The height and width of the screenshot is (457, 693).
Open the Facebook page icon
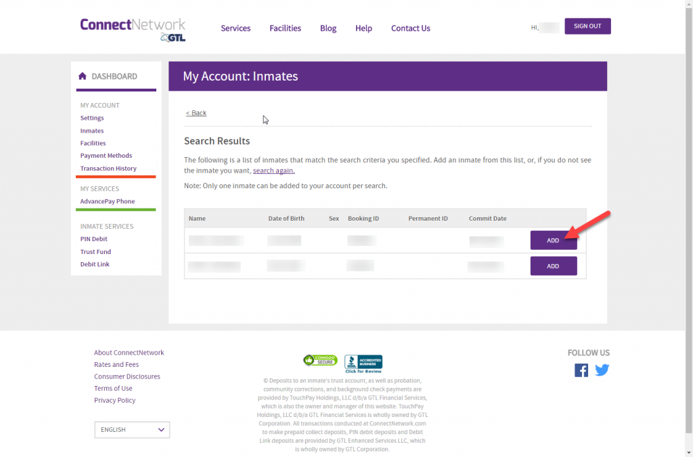point(581,370)
